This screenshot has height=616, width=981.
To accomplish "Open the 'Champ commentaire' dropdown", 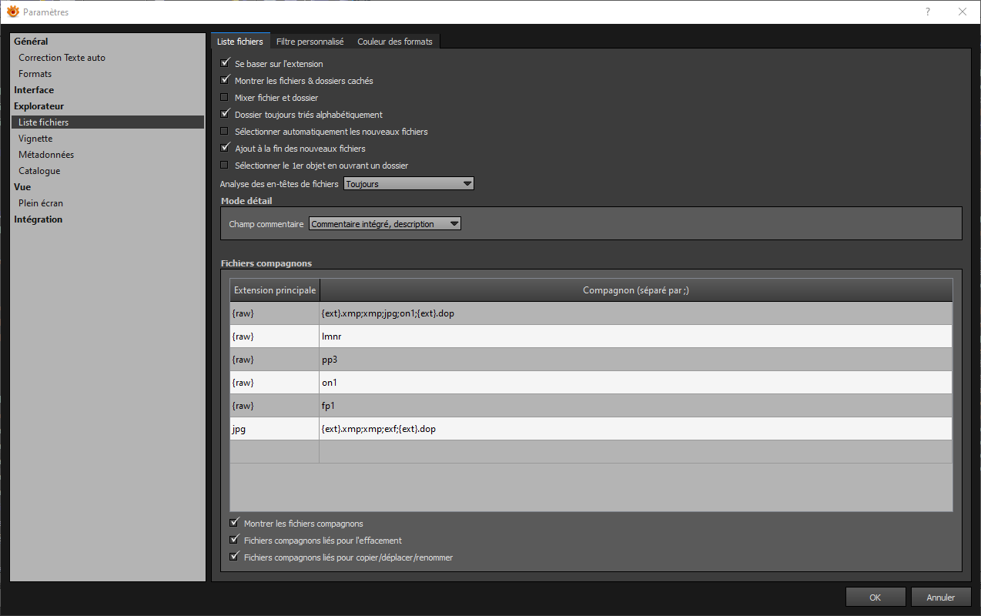I will [x=384, y=224].
